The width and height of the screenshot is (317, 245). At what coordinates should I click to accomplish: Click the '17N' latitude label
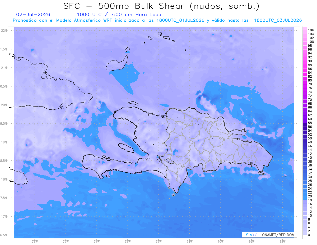4,216
